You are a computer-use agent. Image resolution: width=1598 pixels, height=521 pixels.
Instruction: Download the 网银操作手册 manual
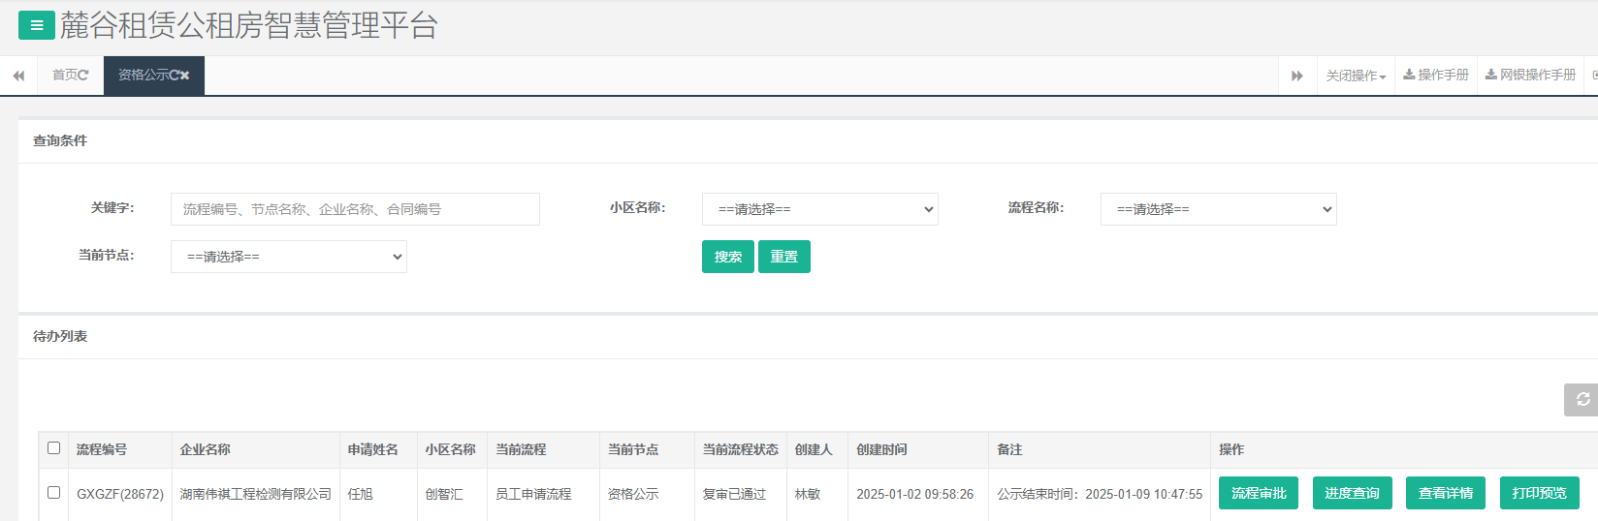1530,76
